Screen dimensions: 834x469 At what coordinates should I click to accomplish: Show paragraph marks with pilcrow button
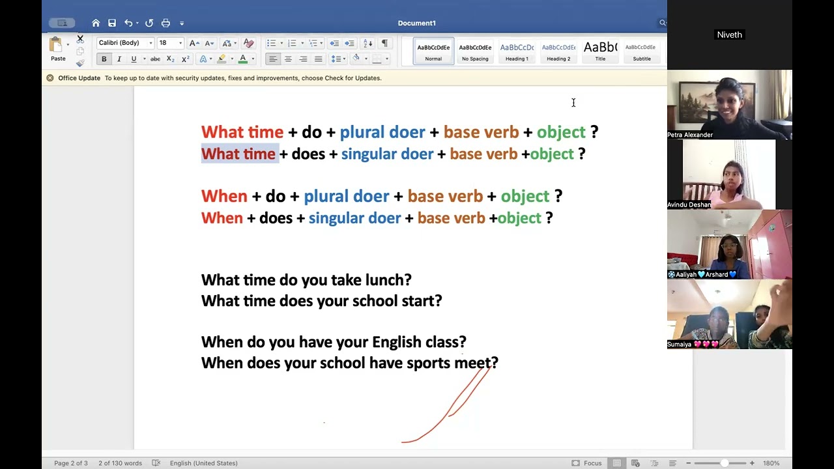pyautogui.click(x=384, y=43)
